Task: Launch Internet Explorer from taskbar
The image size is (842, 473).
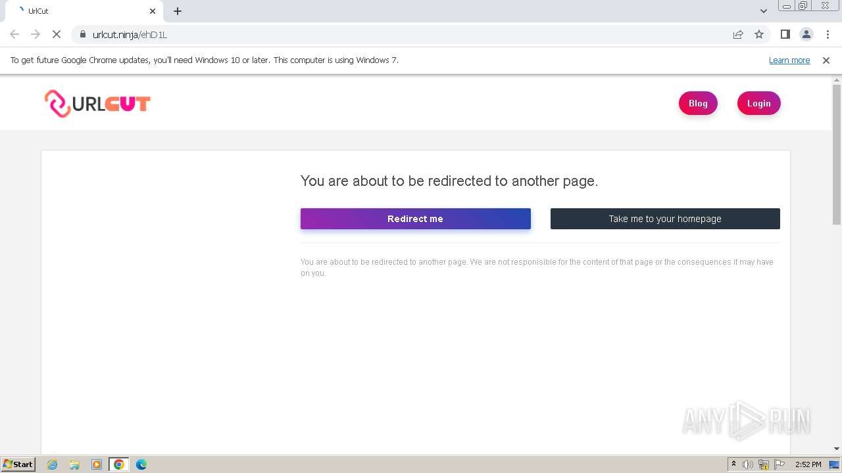Action: click(52, 464)
